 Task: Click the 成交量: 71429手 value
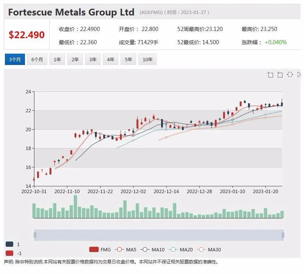139,42
